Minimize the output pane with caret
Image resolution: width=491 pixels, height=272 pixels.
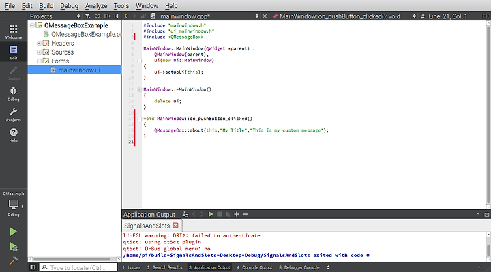[x=478, y=215]
